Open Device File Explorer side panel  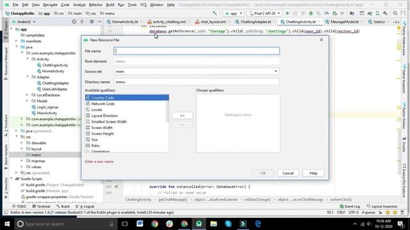point(404,180)
